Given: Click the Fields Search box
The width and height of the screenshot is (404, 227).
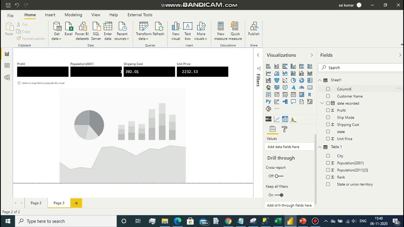Looking at the screenshot, I should (360, 67).
